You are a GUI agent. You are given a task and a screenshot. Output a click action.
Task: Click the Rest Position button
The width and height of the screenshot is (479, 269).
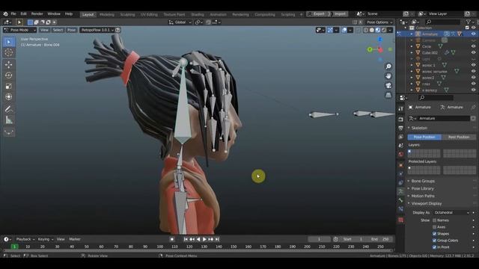[x=459, y=137]
